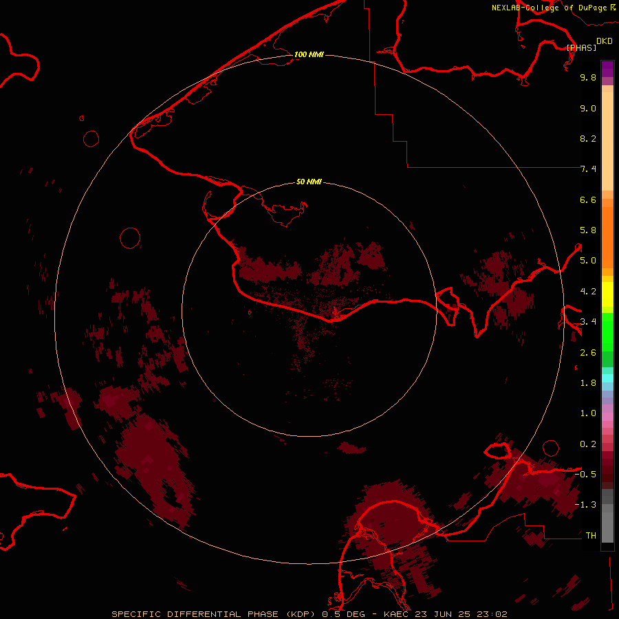
Task: Click the 100 NMI range ring label
Action: point(309,54)
